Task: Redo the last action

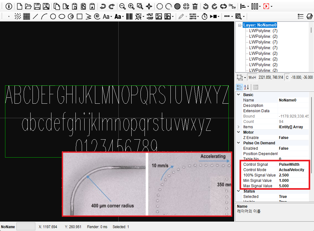Action: click(112, 6)
